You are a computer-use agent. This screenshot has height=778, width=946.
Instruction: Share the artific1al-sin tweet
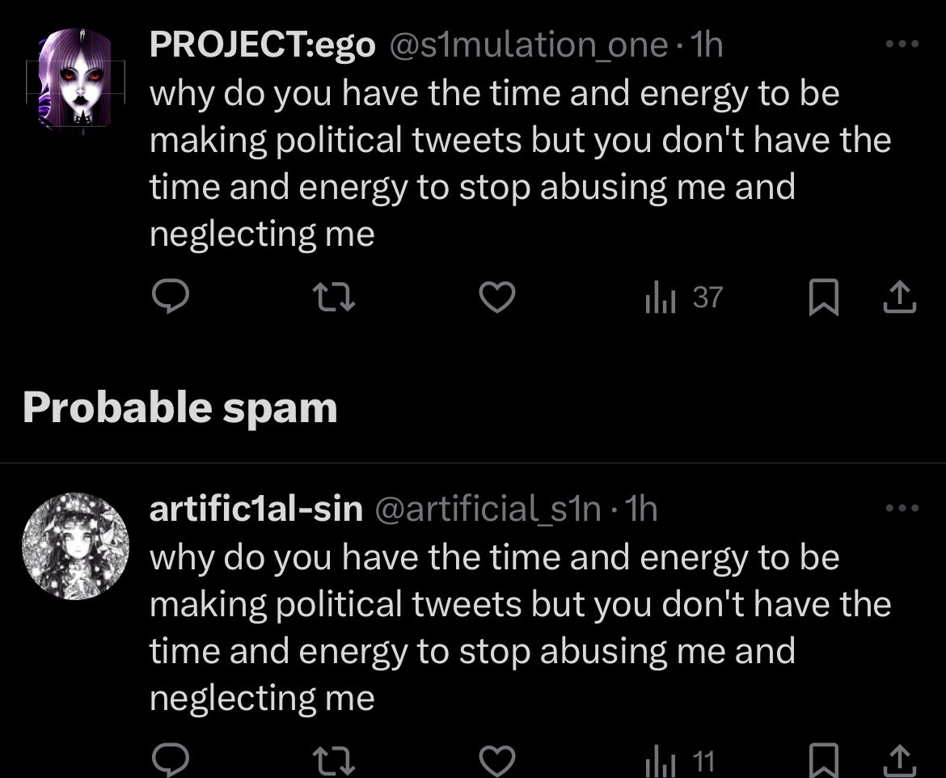pyautogui.click(x=899, y=762)
